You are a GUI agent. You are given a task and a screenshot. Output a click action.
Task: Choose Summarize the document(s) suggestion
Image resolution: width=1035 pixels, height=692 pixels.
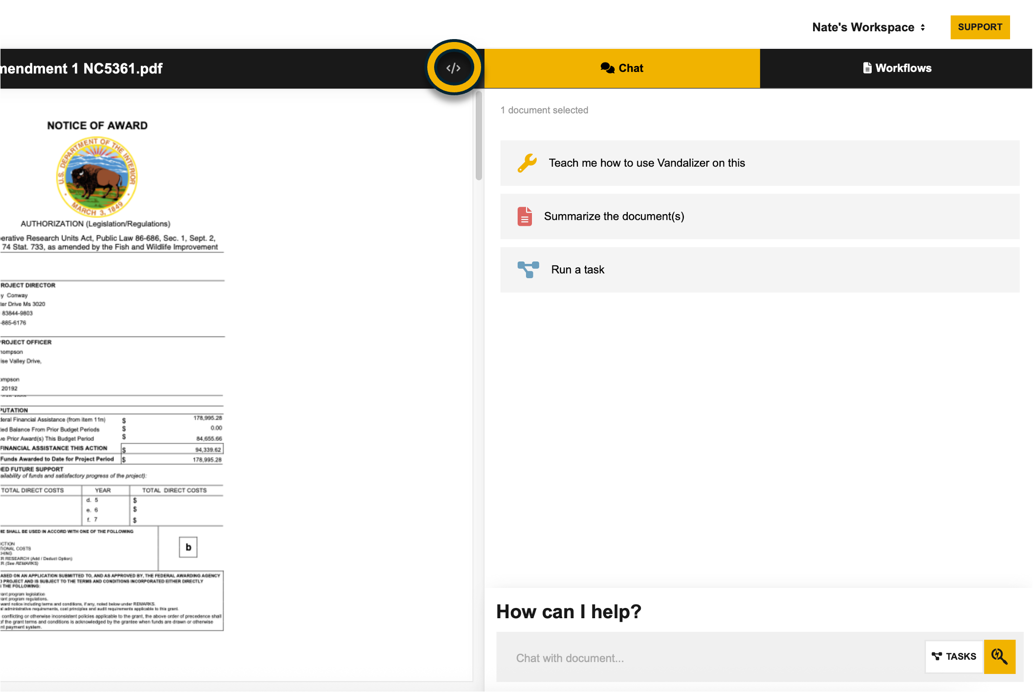[760, 216]
